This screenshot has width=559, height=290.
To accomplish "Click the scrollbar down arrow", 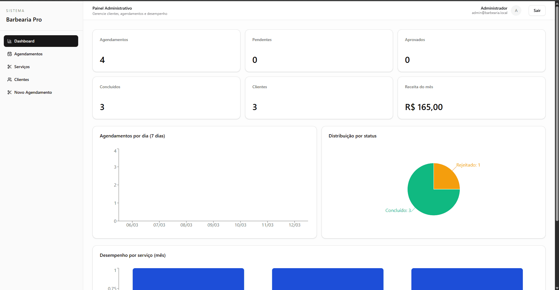I will pos(557,288).
